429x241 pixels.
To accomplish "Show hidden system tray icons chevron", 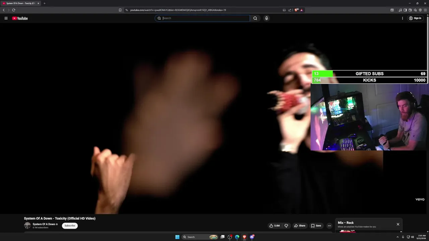I will click(398, 237).
